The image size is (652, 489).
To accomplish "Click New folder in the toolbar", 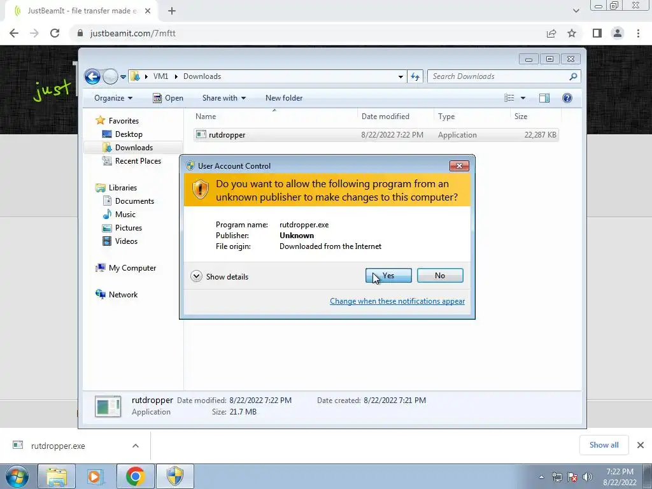I will pos(284,98).
